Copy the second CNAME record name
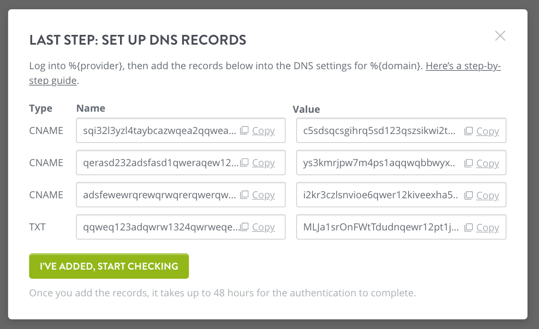 263,162
